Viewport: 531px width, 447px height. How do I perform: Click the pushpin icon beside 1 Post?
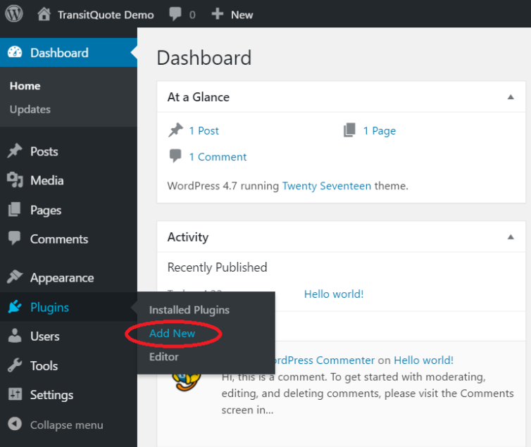tap(175, 130)
